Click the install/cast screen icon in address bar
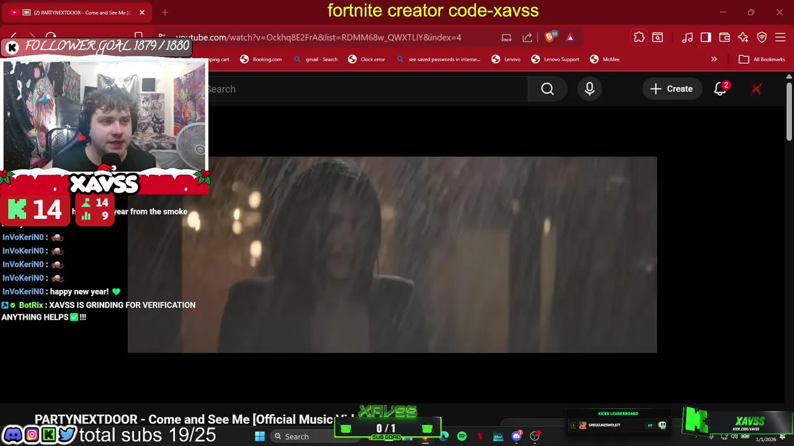This screenshot has width=794, height=446. point(507,37)
